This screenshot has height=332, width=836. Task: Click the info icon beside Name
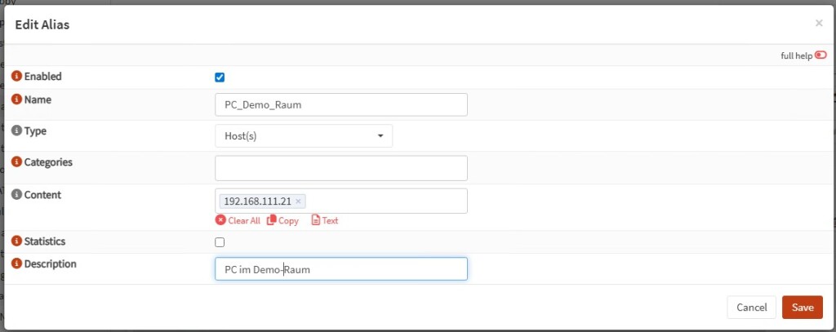16,100
